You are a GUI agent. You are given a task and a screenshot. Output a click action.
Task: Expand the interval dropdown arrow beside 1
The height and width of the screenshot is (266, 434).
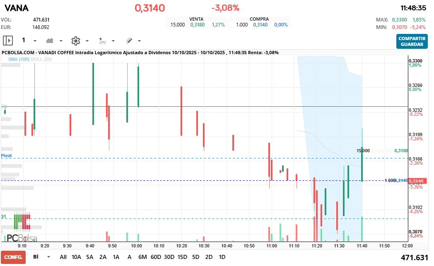(x=35, y=41)
